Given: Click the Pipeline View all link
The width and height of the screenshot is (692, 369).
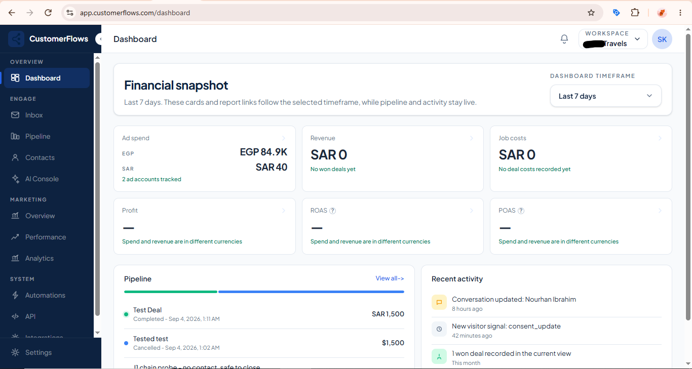Looking at the screenshot, I should click(x=390, y=278).
